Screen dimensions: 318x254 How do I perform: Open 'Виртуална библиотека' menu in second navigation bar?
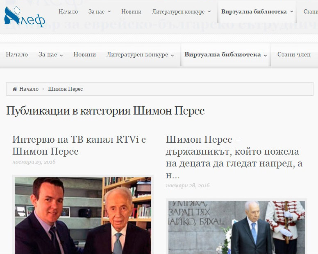point(225,55)
